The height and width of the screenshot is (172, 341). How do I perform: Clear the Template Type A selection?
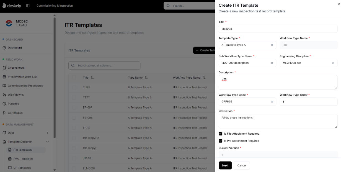[272, 45]
